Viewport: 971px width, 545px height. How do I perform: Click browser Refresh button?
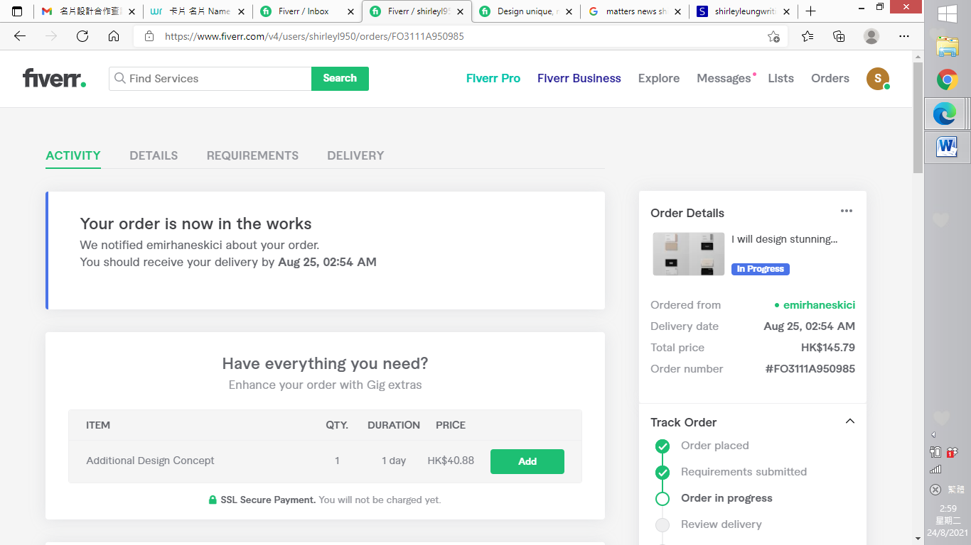pos(82,36)
